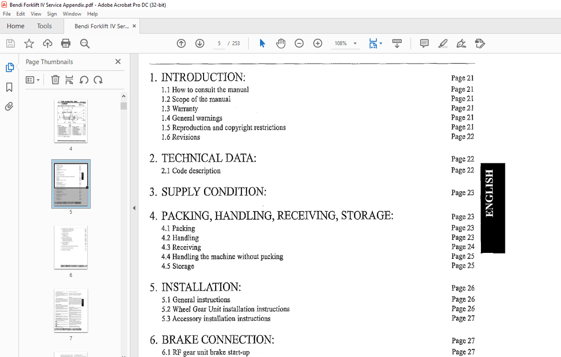This screenshot has height=357, width=561.
Task: Delete the selected page thumbnail
Action: click(55, 80)
